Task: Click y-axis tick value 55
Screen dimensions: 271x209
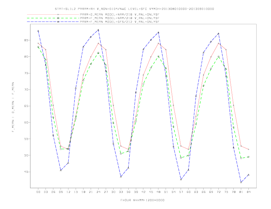Action: point(26,139)
